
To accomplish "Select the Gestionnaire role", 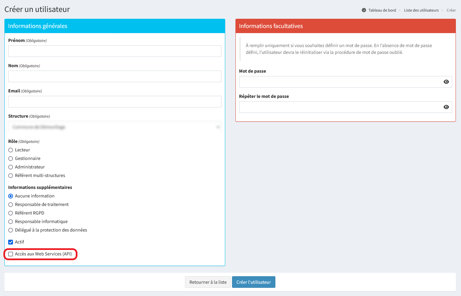I will click(x=11, y=159).
